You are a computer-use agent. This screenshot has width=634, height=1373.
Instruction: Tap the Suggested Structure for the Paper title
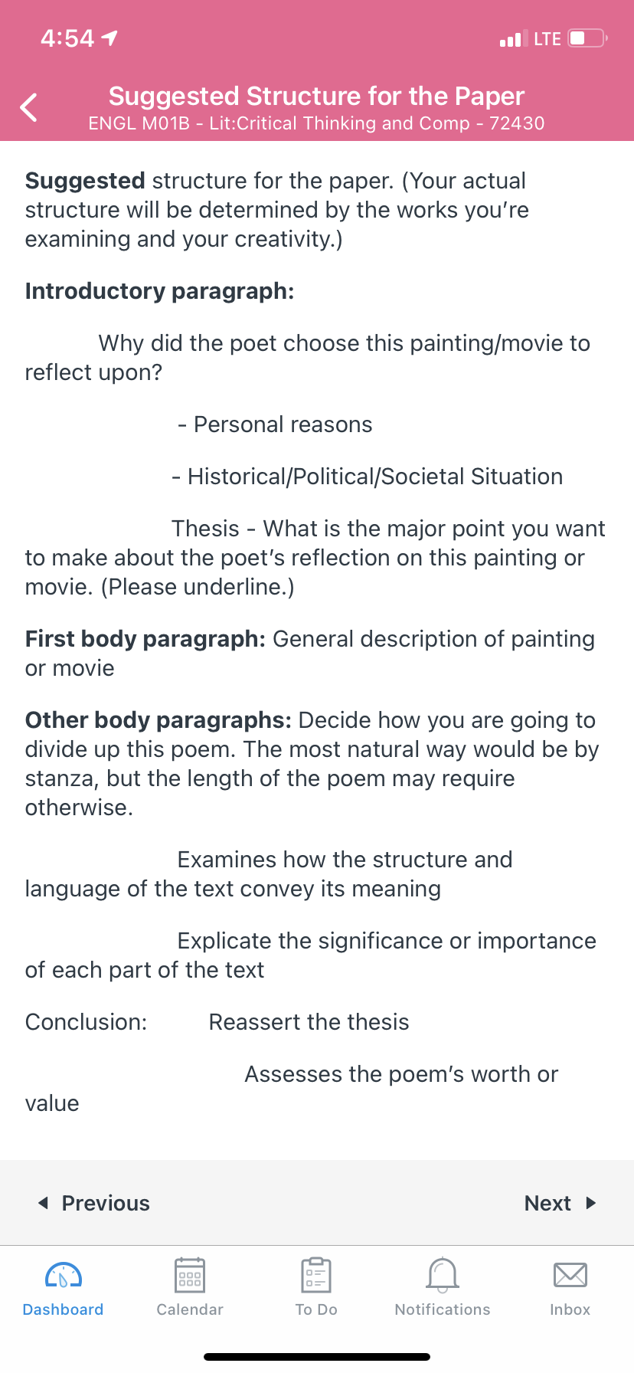pos(316,96)
